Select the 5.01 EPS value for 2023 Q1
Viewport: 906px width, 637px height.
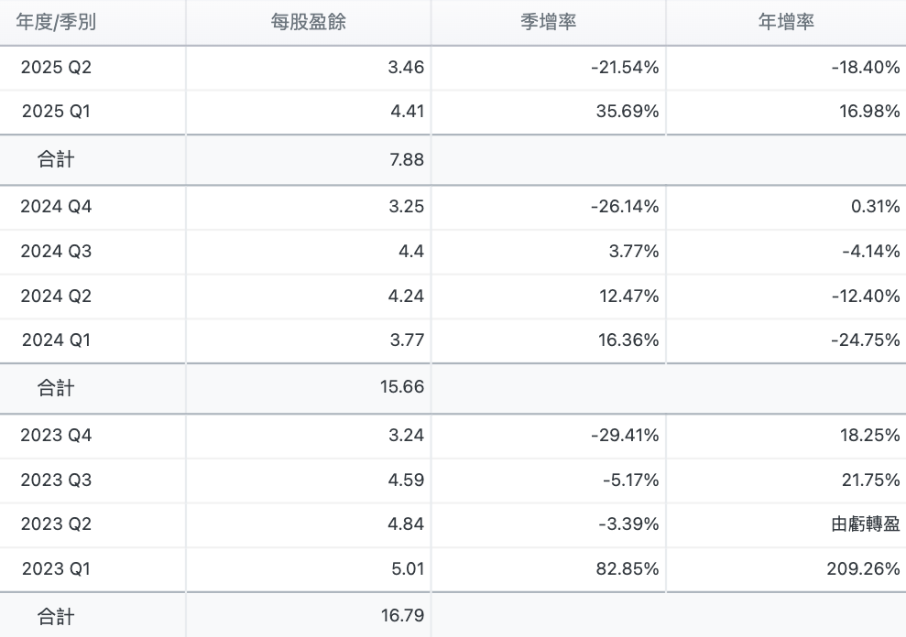click(407, 569)
